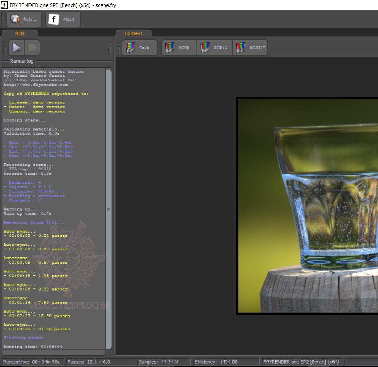This screenshot has width=378, height=367.
Task: Click the 'Render log' panel heading
Action: pyautogui.click(x=22, y=61)
